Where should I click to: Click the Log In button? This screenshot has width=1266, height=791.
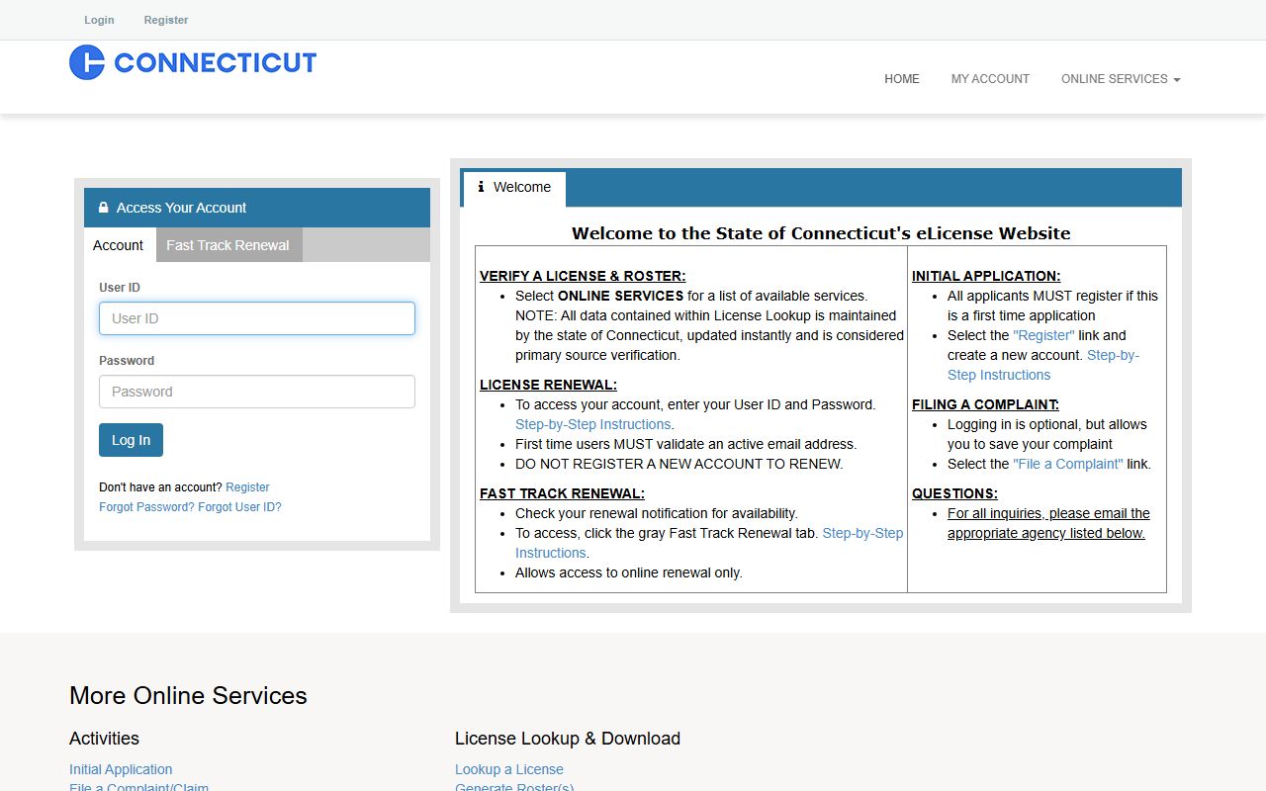(131, 440)
